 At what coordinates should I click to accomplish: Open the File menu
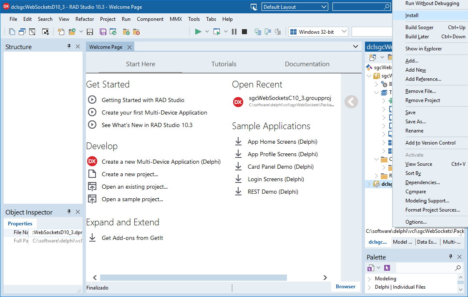click(13, 19)
